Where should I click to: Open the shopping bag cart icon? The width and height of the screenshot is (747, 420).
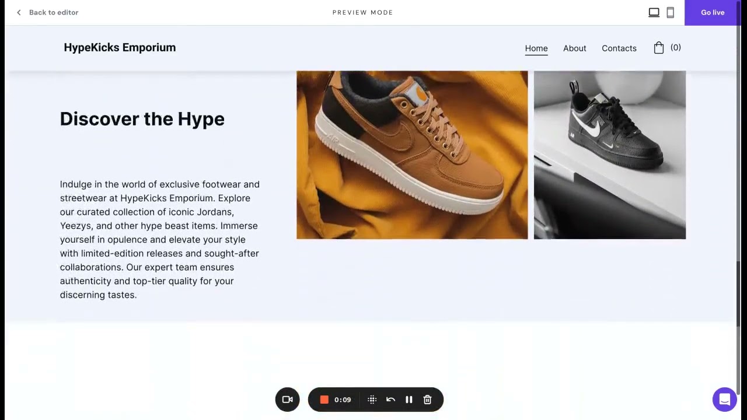click(659, 48)
